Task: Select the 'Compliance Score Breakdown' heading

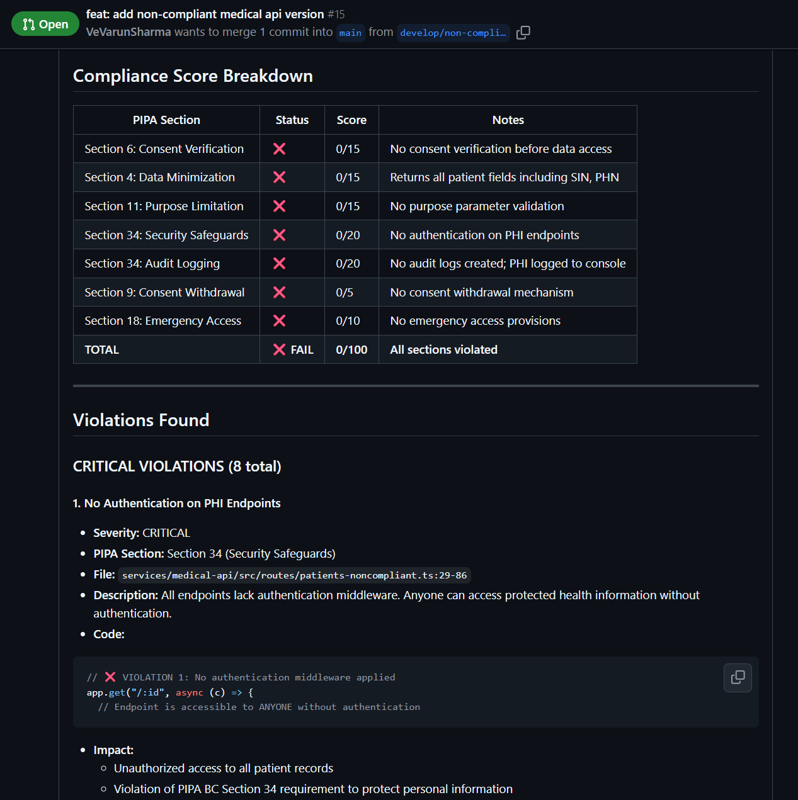Action: click(x=193, y=76)
